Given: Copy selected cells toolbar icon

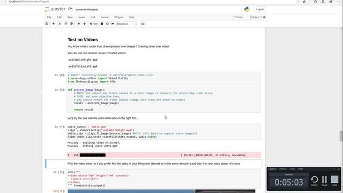Looking at the screenshot, I should [66, 24].
